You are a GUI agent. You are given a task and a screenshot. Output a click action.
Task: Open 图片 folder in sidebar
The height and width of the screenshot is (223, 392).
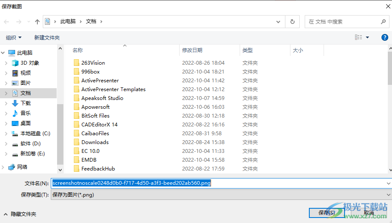[x=26, y=83]
